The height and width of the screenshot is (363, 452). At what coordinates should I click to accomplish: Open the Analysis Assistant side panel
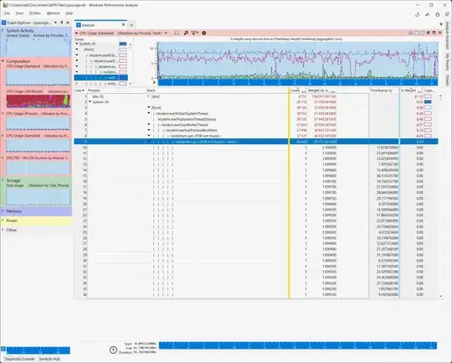(447, 35)
